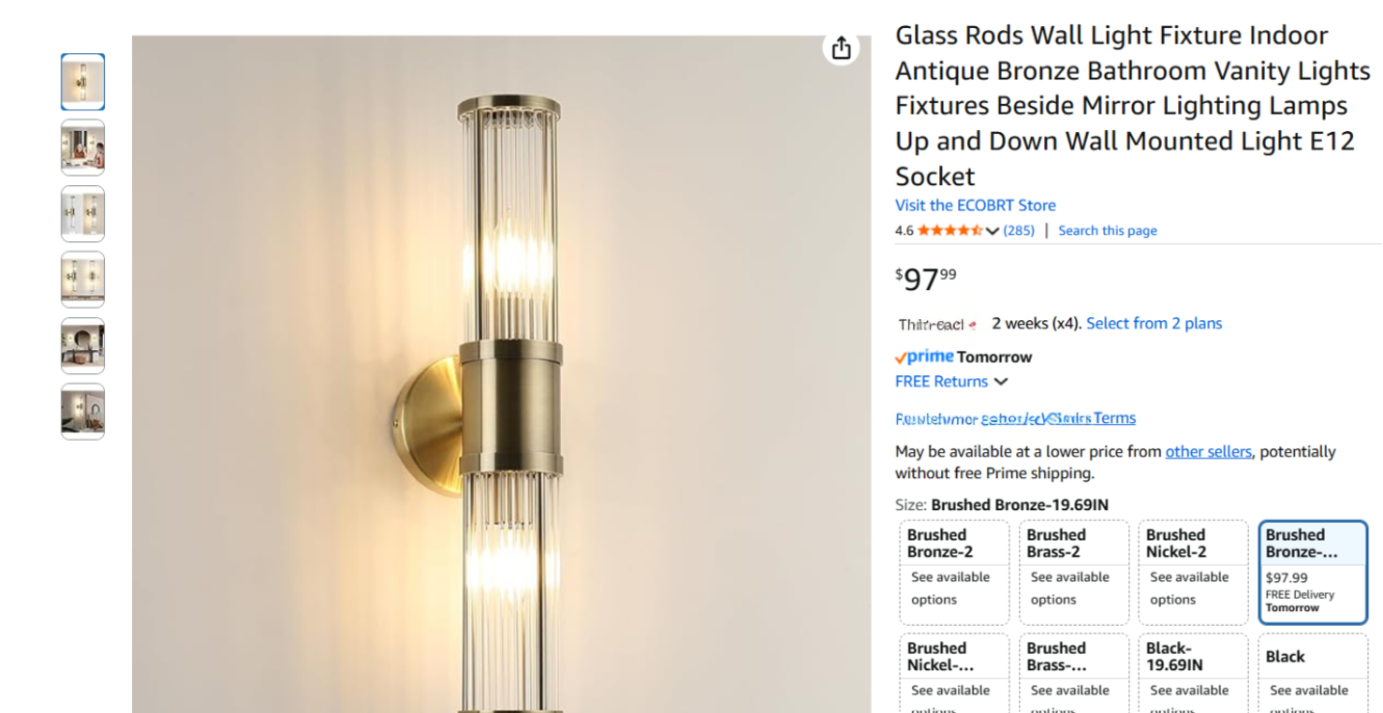1383x713 pixels.
Task: View thumbnail with round mirror room scene
Action: point(82,345)
